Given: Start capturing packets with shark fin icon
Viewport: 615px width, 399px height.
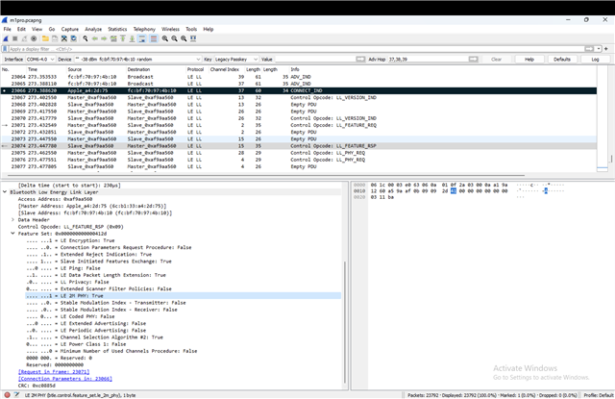Looking at the screenshot, I should [x=6, y=38].
